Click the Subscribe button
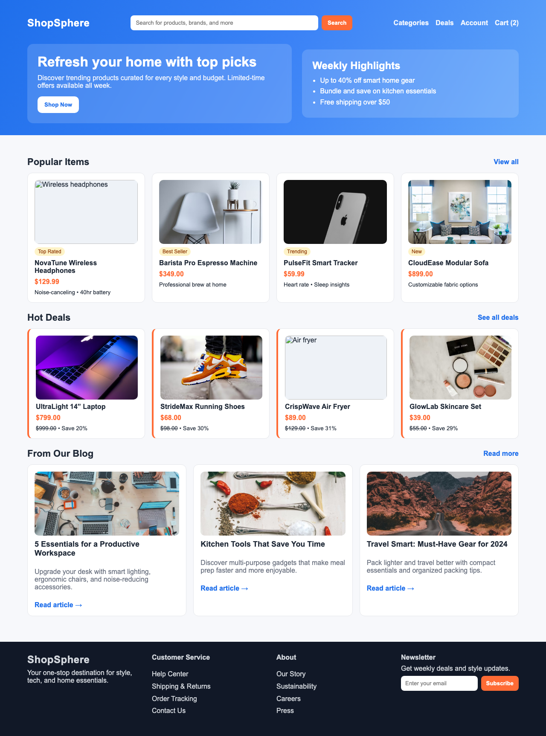 coord(500,684)
